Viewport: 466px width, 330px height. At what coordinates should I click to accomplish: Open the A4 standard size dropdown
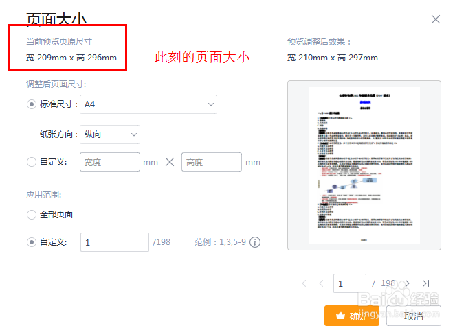pos(148,104)
